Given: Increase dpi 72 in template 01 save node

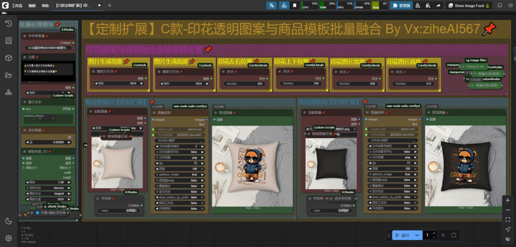Looking at the screenshot, I should pyautogui.click(x=203, y=163).
